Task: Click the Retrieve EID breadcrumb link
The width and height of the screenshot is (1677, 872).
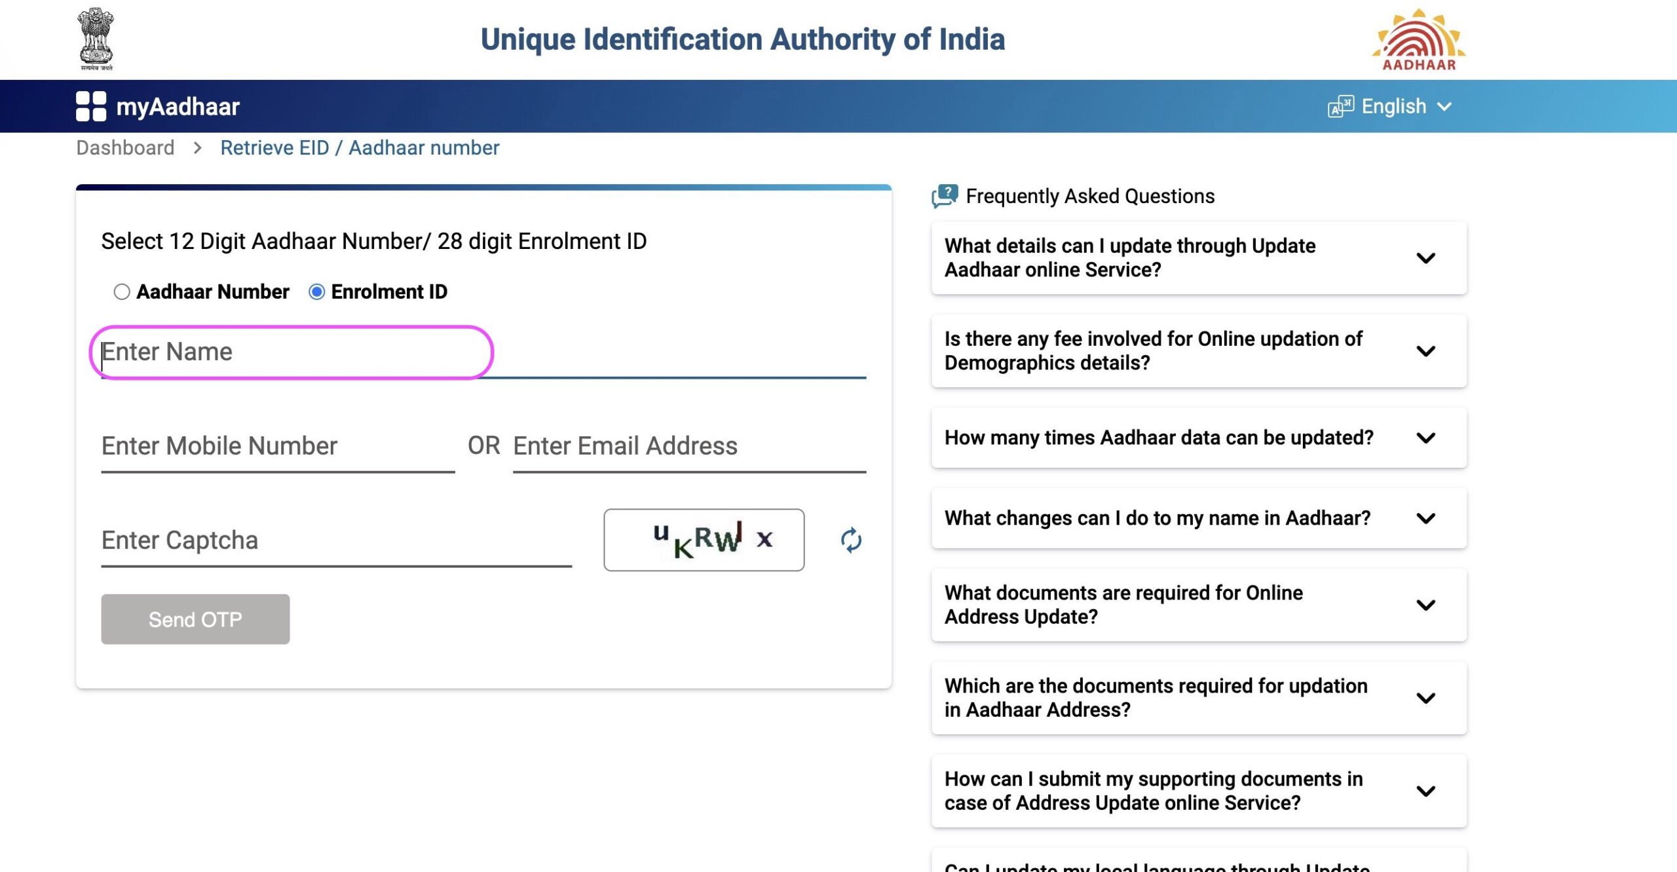Action: click(360, 147)
